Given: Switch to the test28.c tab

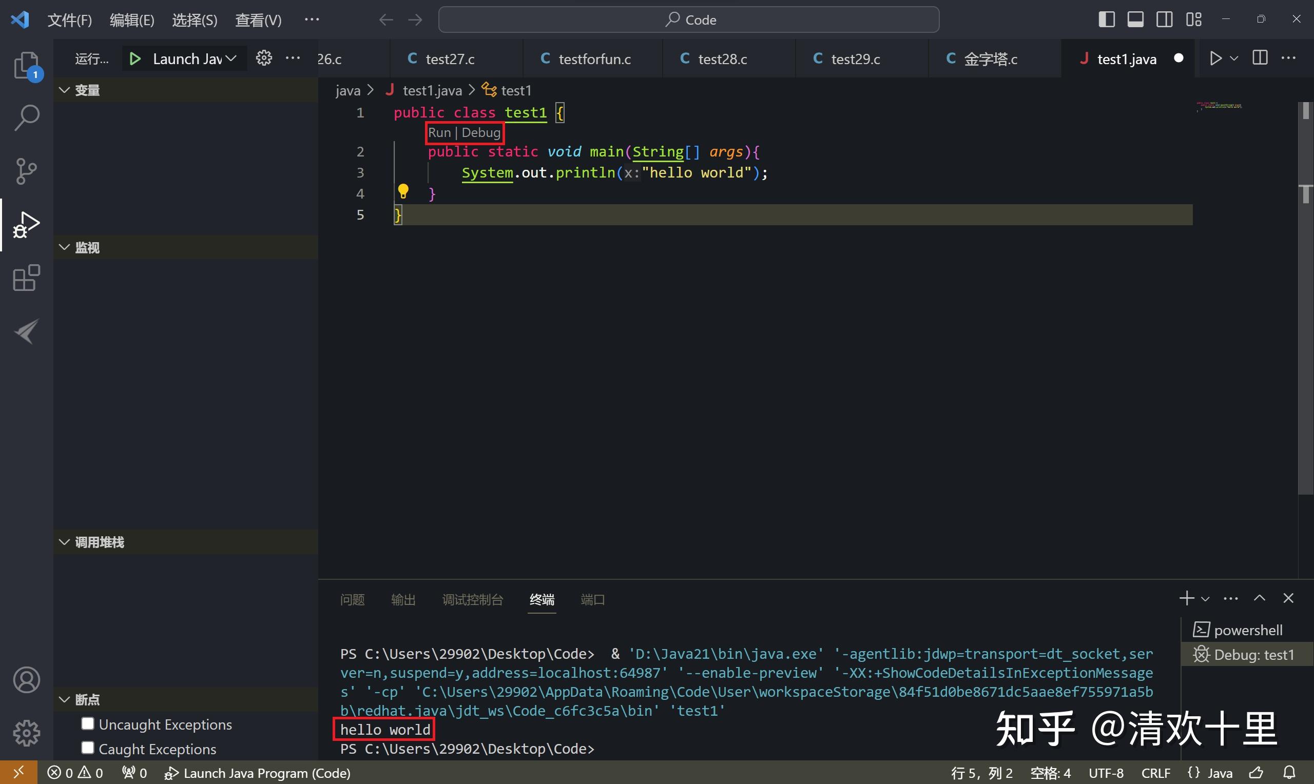Looking at the screenshot, I should (722, 58).
